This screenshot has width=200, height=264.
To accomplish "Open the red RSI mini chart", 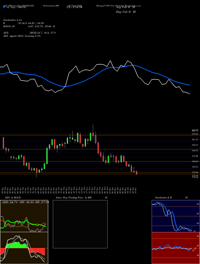I will 176,248.
